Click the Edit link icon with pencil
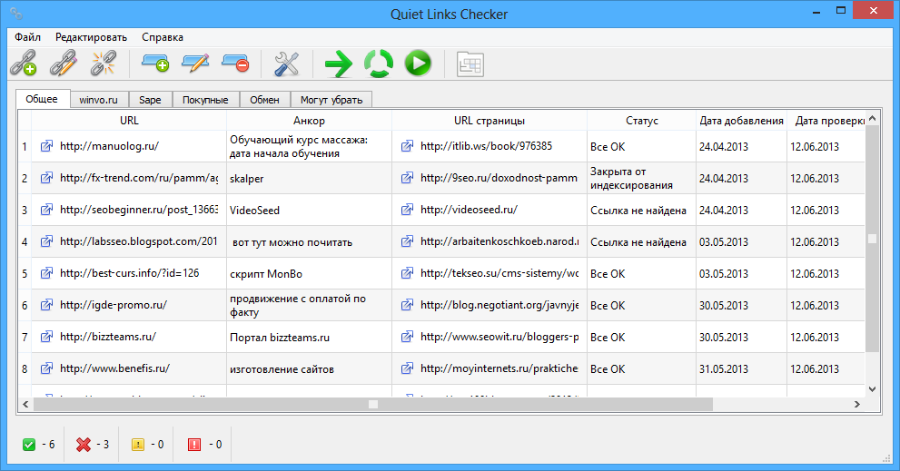 64,64
